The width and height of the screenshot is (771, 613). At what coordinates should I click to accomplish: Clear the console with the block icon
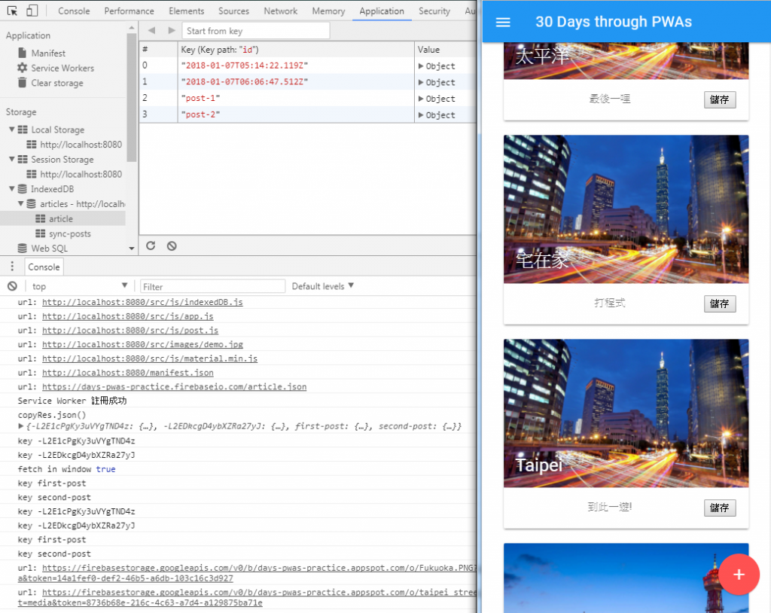coord(12,286)
